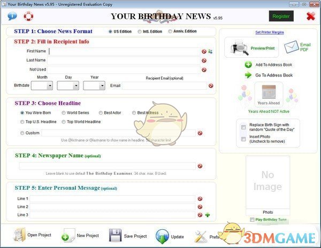
Task: Click the New Project page icon
Action: 68,235
